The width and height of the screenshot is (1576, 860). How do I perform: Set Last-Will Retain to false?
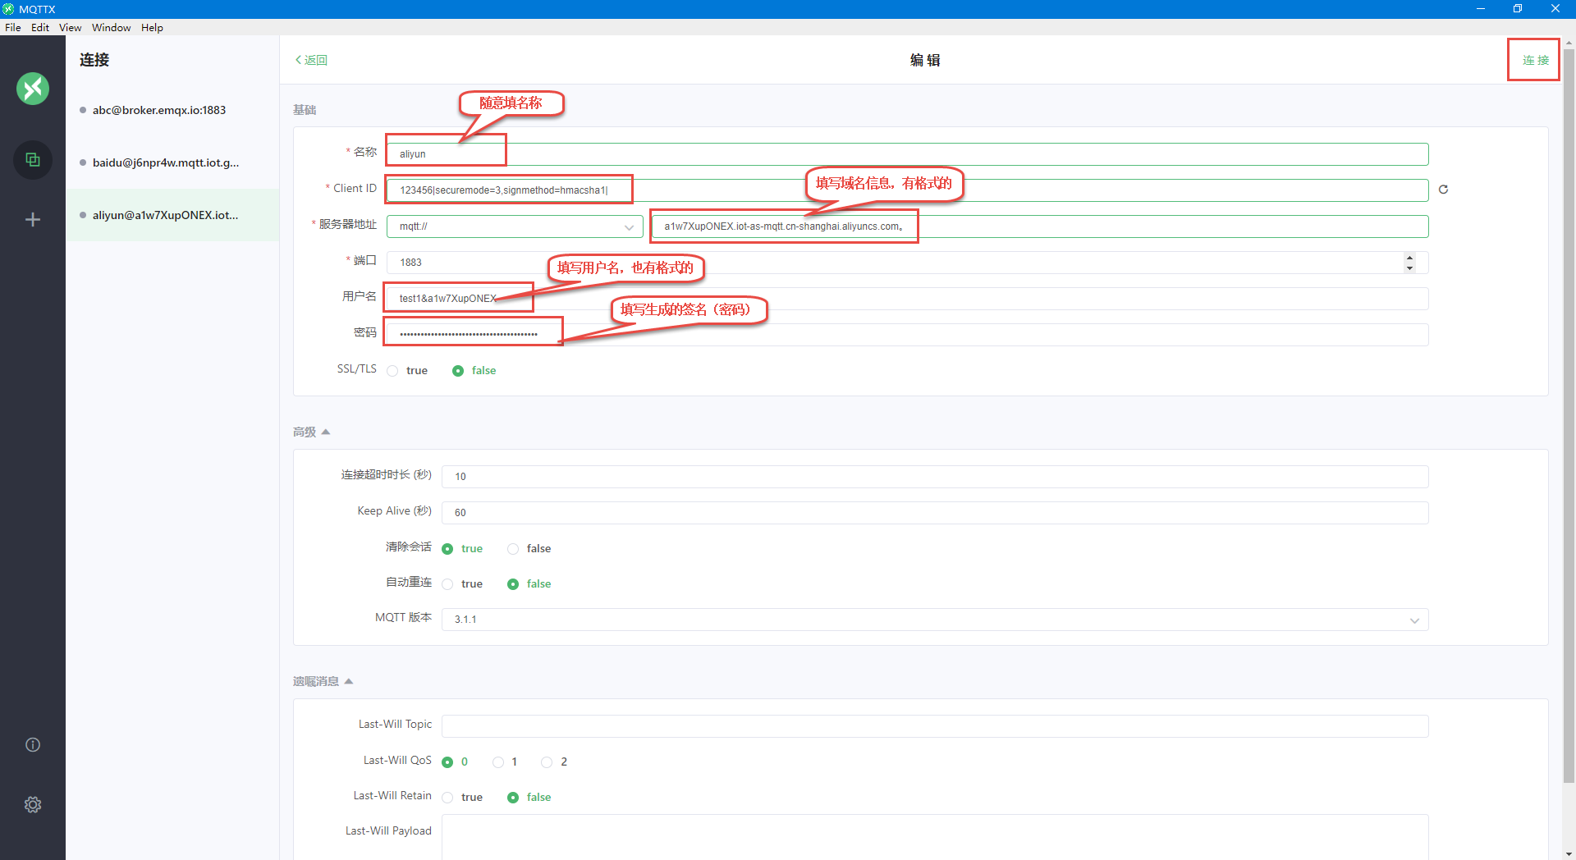point(529,798)
